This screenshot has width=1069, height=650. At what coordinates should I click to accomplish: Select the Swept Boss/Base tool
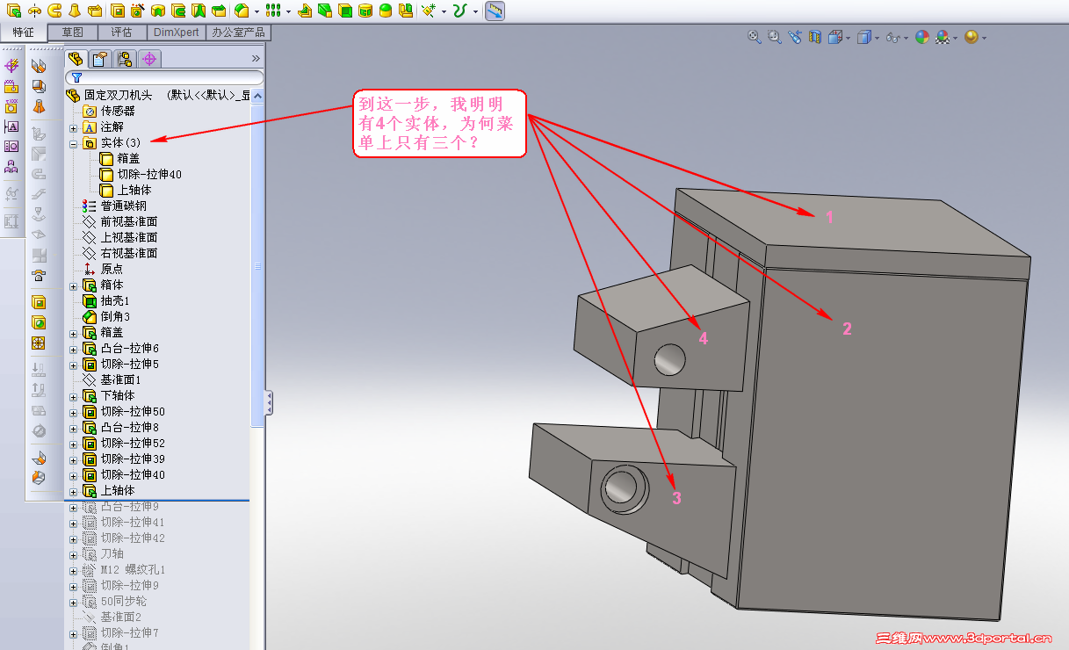pyautogui.click(x=54, y=11)
